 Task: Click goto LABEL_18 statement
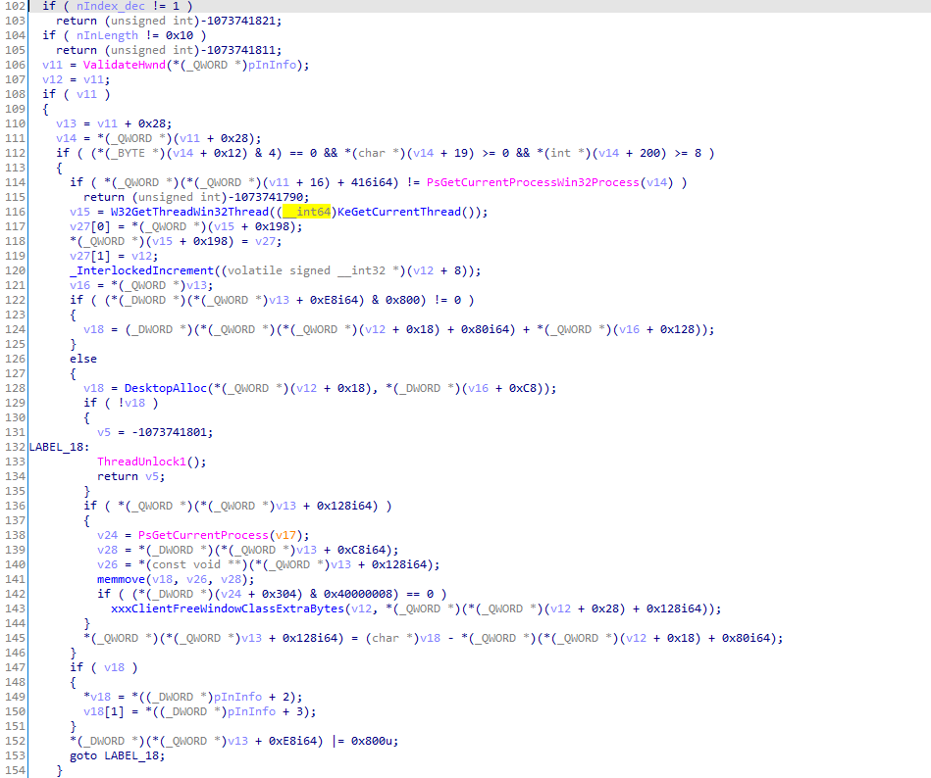point(117,755)
